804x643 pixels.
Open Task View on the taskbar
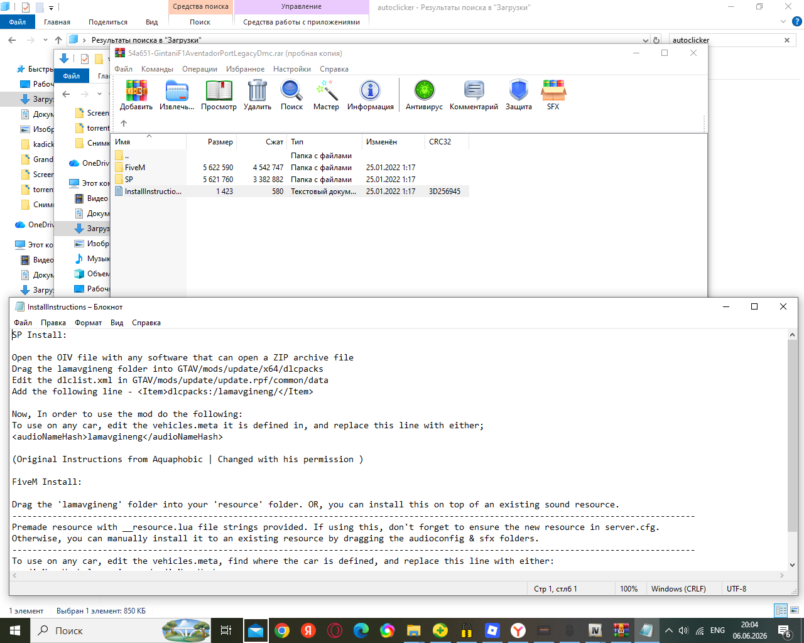[226, 630]
